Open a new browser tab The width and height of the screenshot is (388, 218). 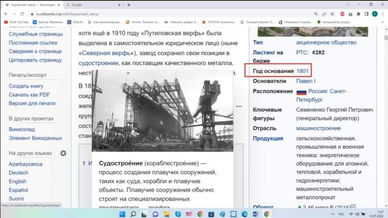coord(129,5)
